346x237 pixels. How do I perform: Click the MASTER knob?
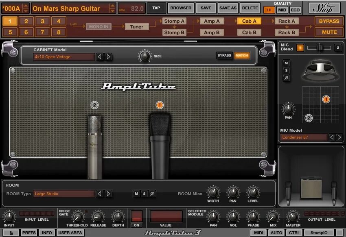pos(293,217)
